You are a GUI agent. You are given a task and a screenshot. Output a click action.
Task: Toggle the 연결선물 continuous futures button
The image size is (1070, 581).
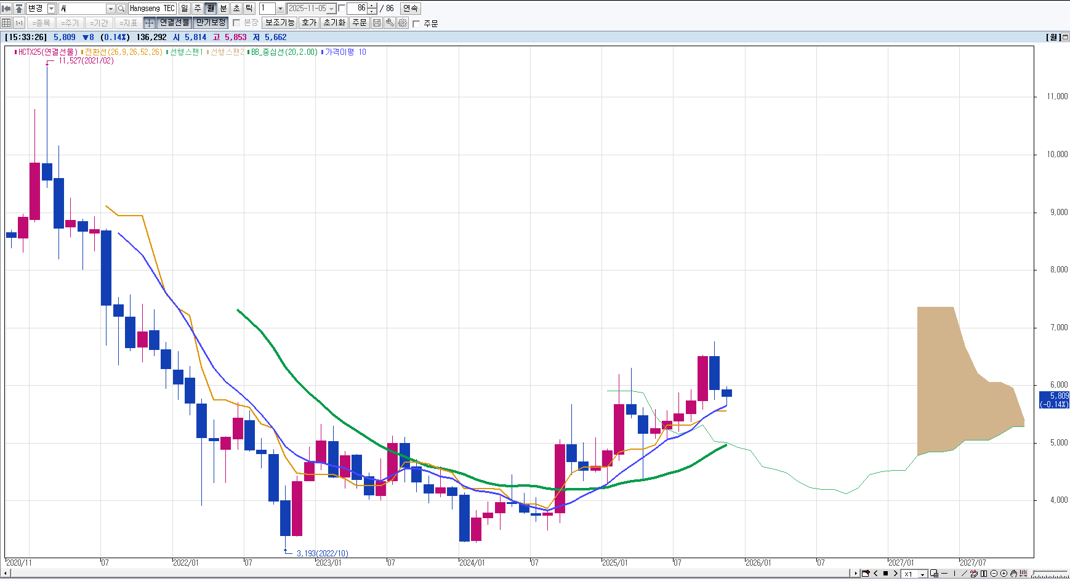click(174, 23)
